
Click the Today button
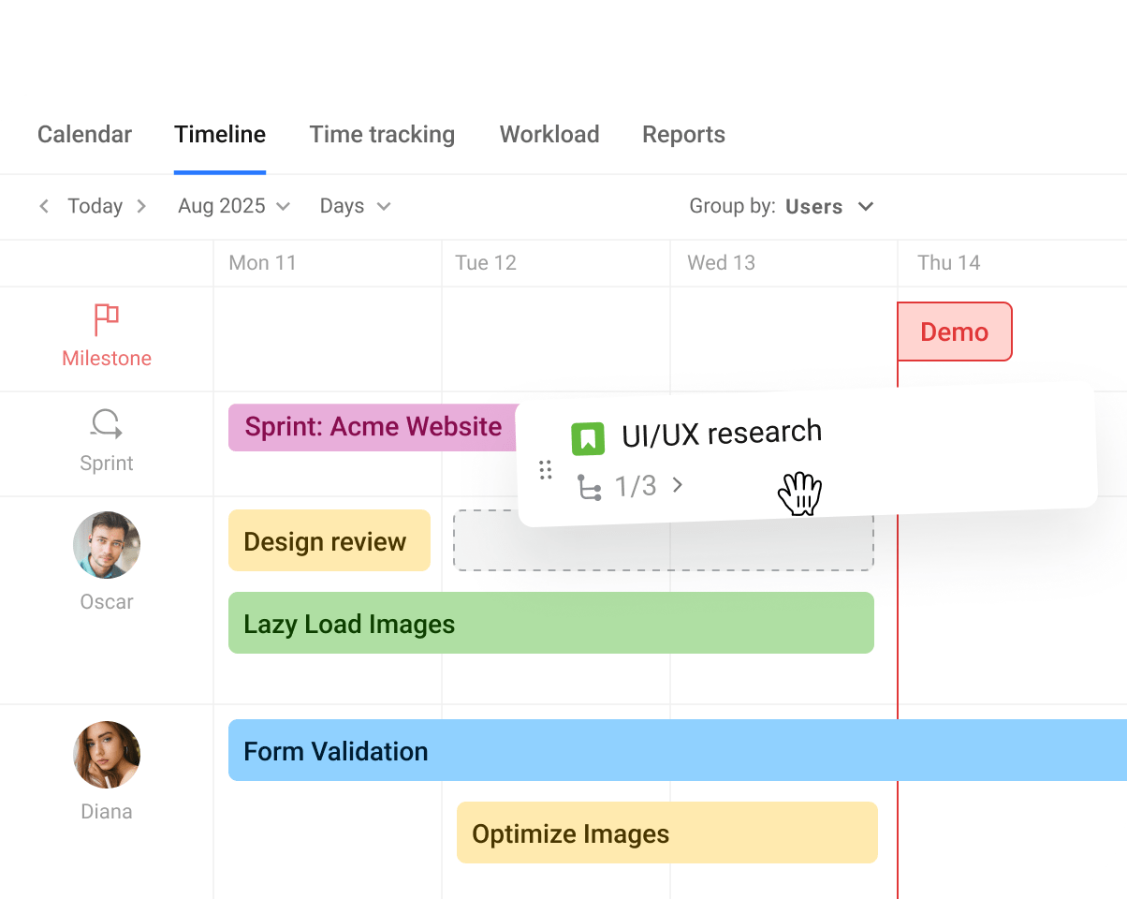(x=94, y=206)
